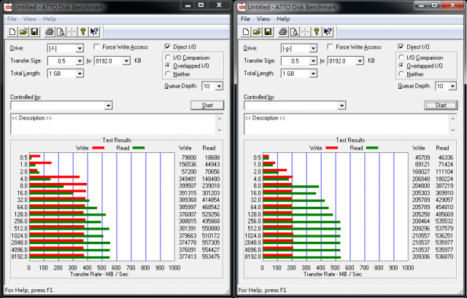Viewport: 467px width, 298px height.
Task: Select Overlapped I/O radio in left window
Action: tap(168, 66)
